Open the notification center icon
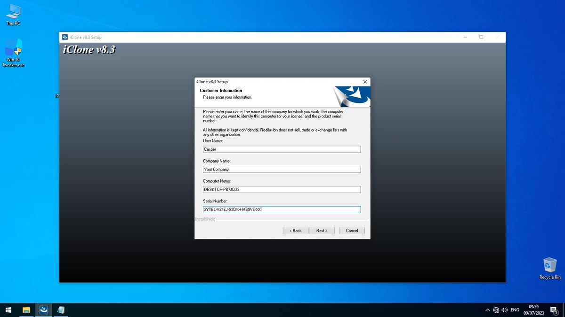Image resolution: width=565 pixels, height=317 pixels. pyautogui.click(x=554, y=310)
